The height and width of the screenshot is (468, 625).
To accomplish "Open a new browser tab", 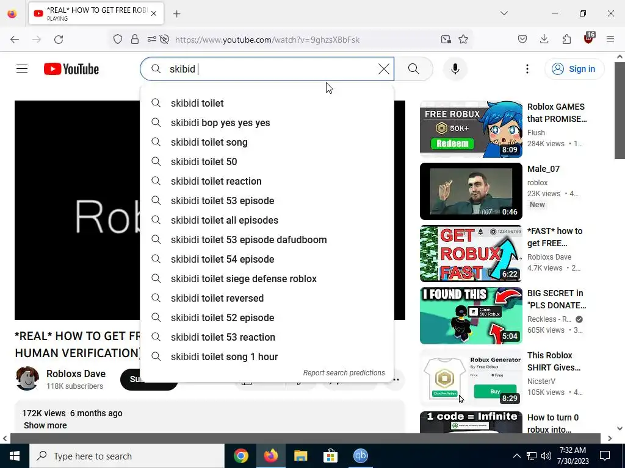I will pyautogui.click(x=177, y=14).
